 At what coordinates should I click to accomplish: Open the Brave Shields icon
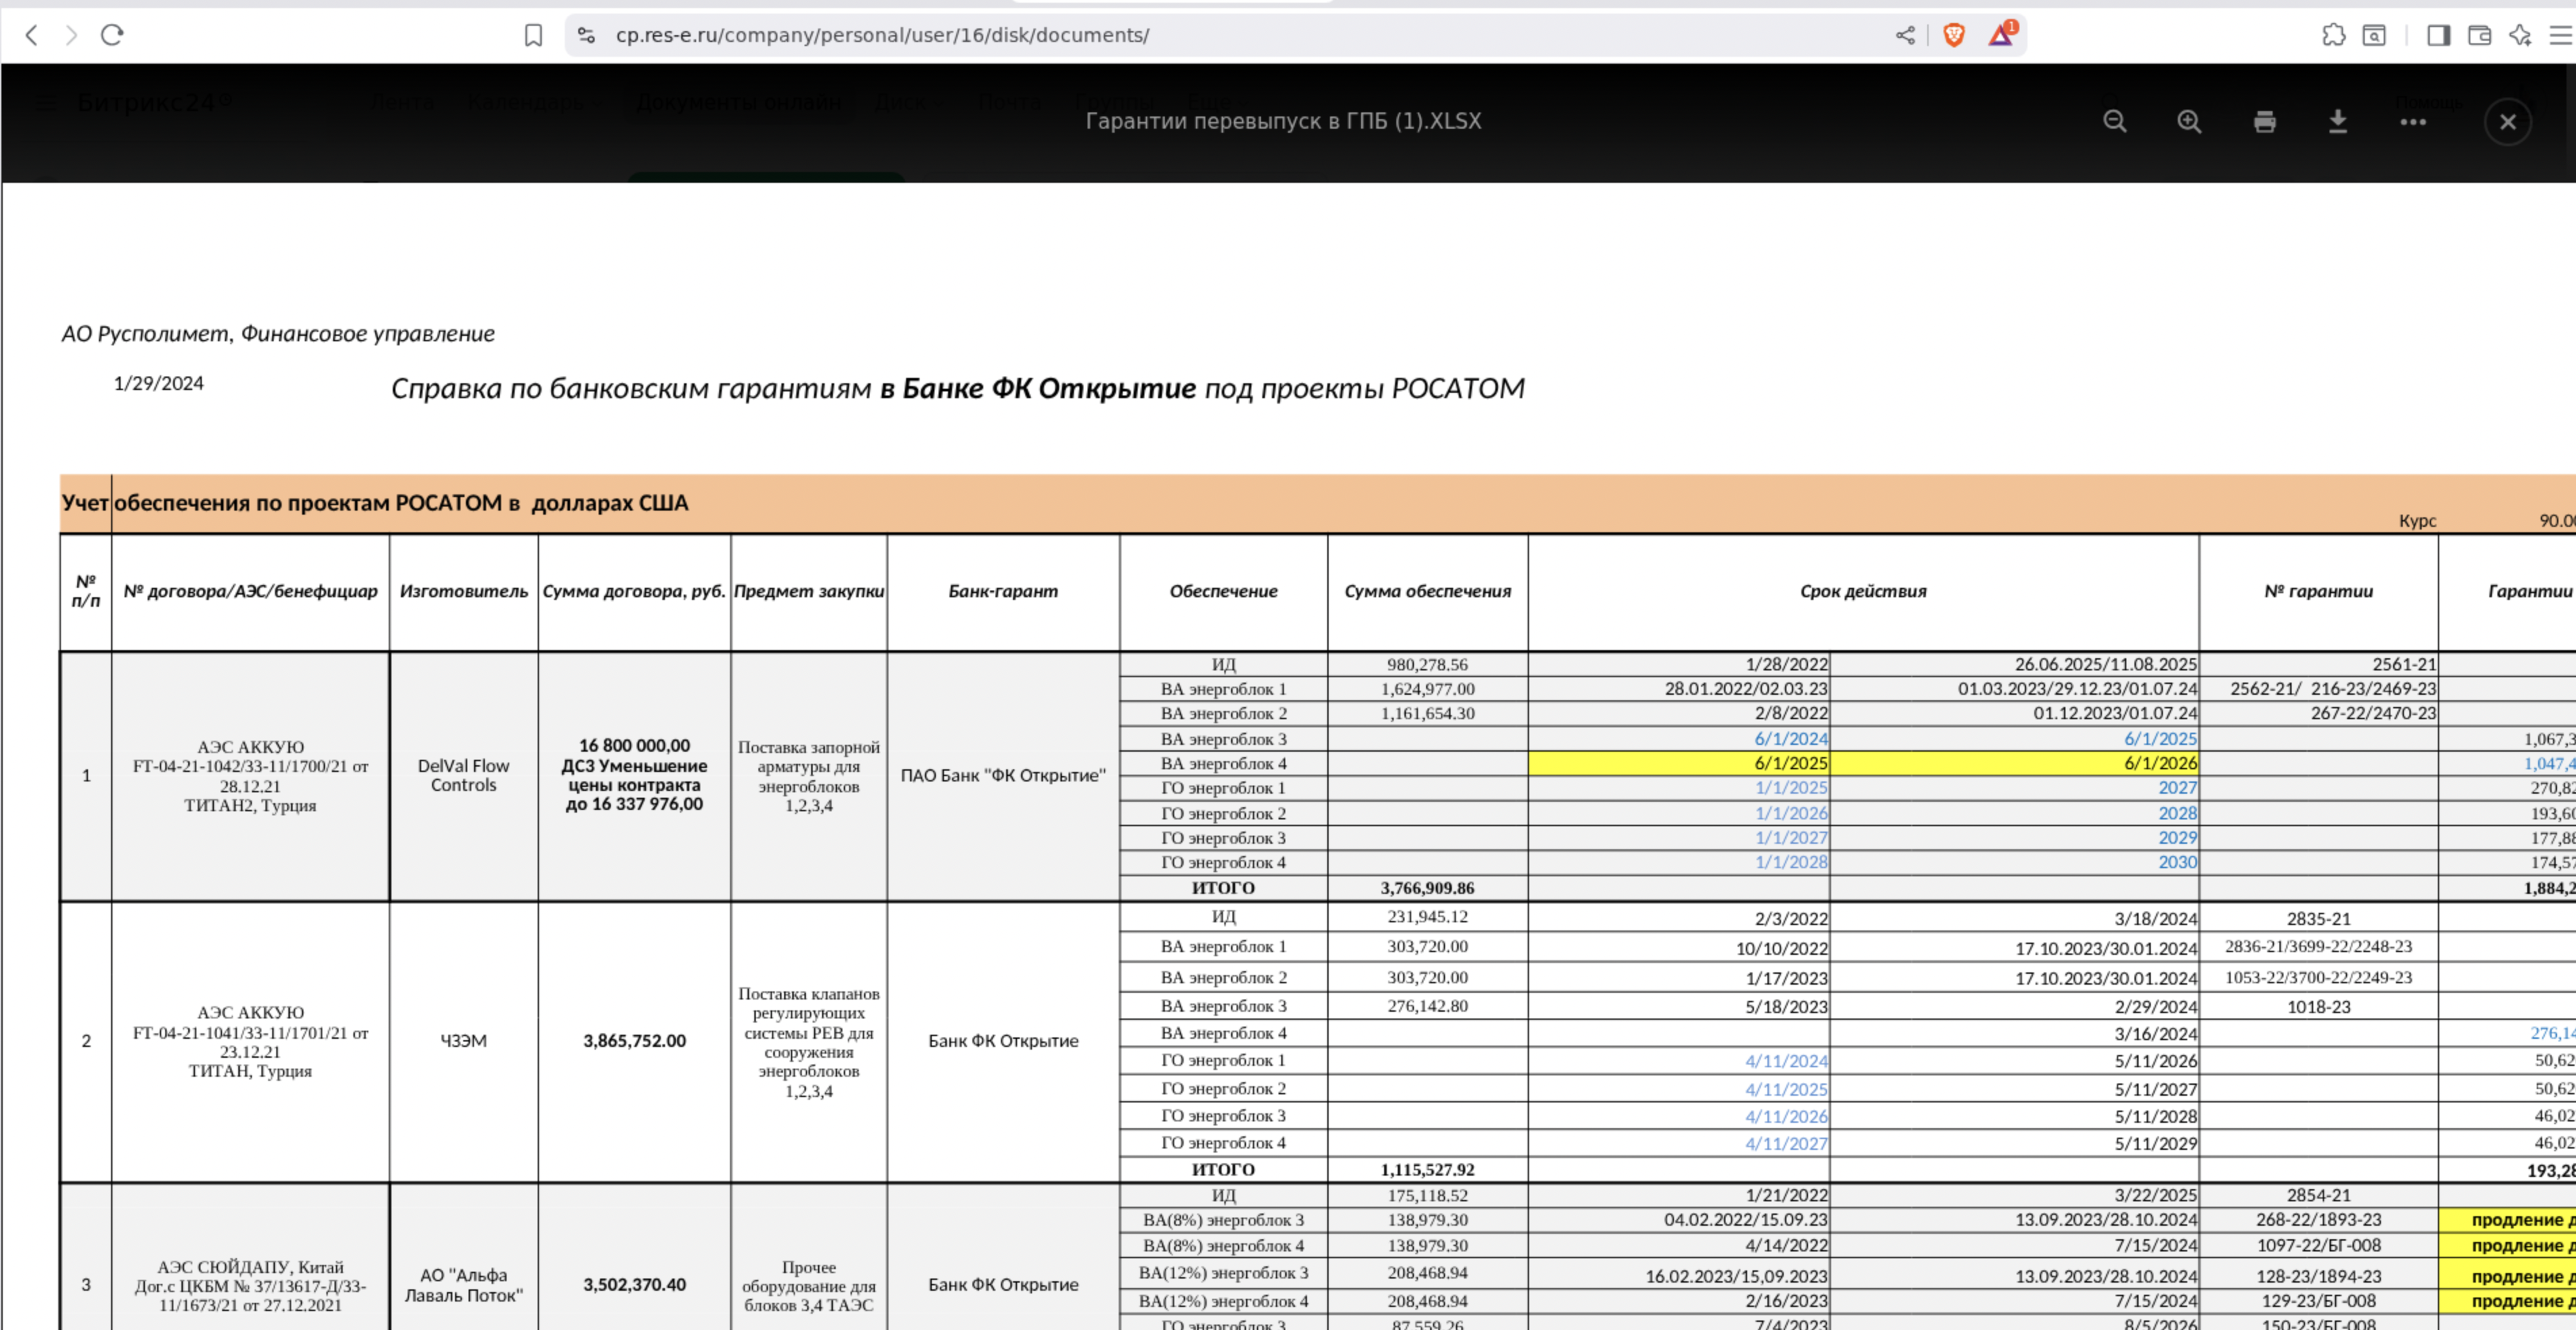[1953, 35]
